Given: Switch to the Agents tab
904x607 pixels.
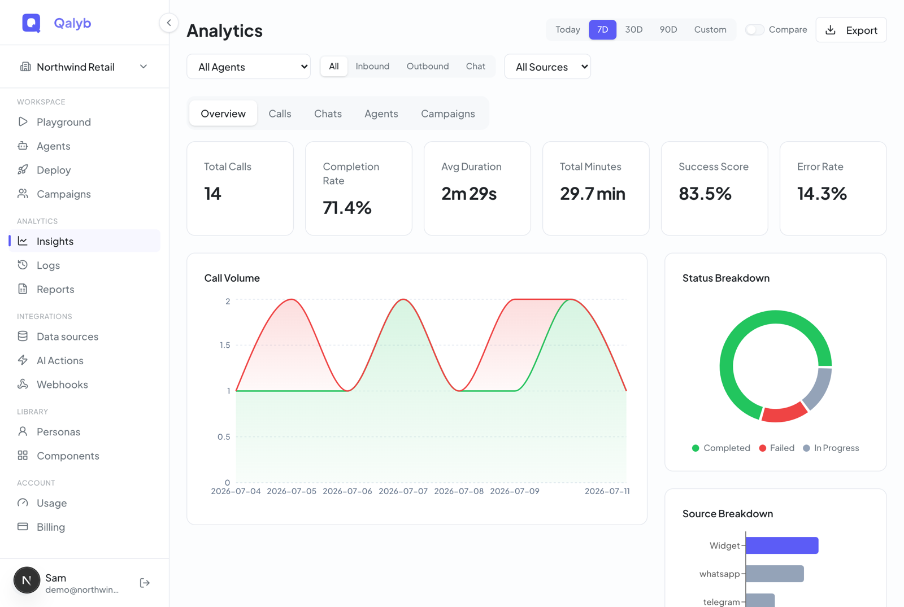Looking at the screenshot, I should coord(381,113).
